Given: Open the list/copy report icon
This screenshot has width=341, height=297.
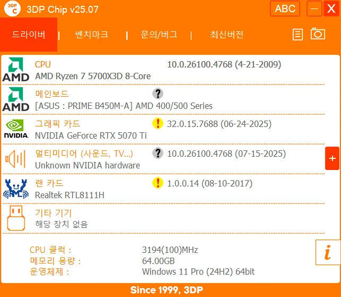Looking at the screenshot, I should coord(298,35).
